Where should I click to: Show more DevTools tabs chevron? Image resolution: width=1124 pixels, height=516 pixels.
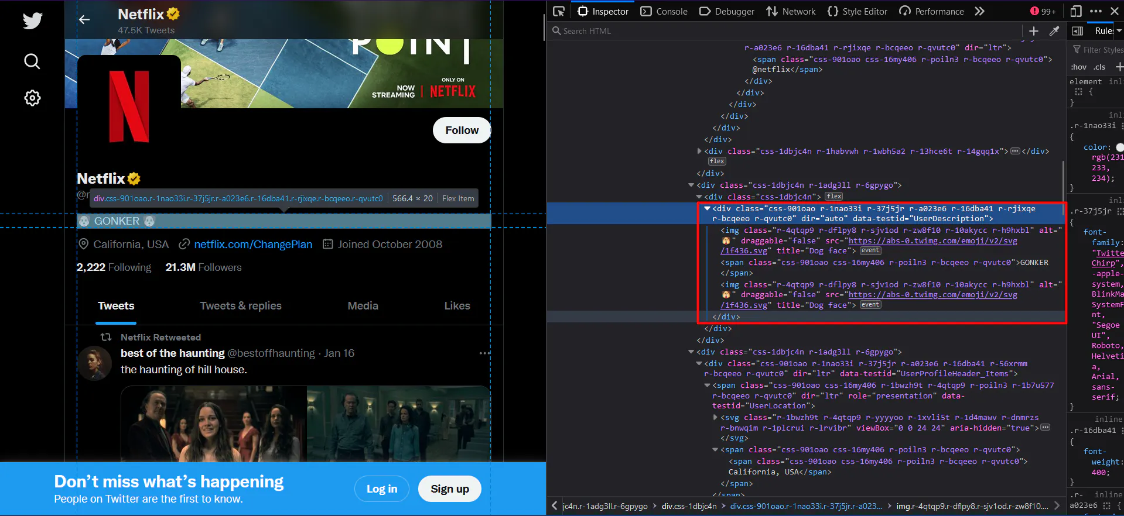pos(979,11)
